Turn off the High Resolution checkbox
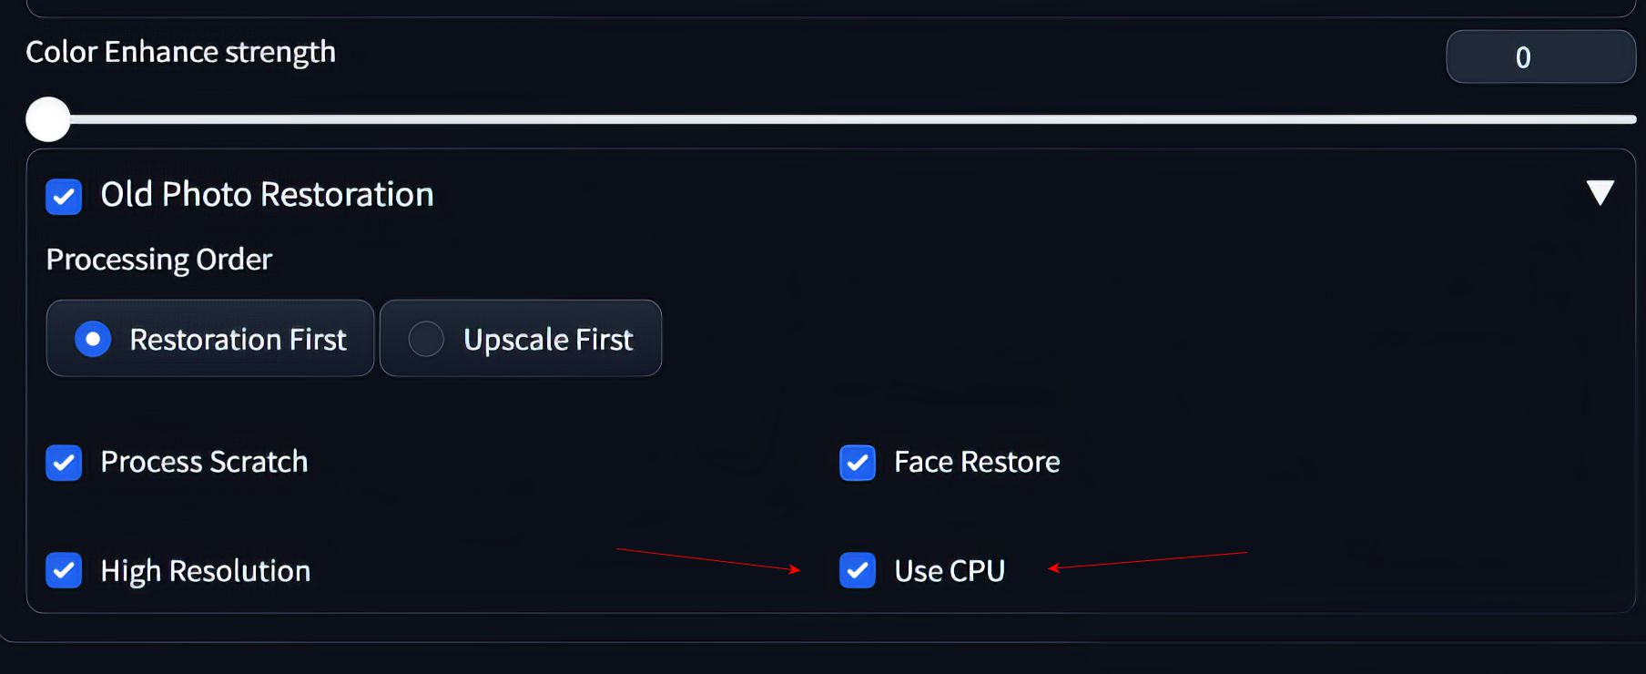1646x674 pixels. click(64, 570)
